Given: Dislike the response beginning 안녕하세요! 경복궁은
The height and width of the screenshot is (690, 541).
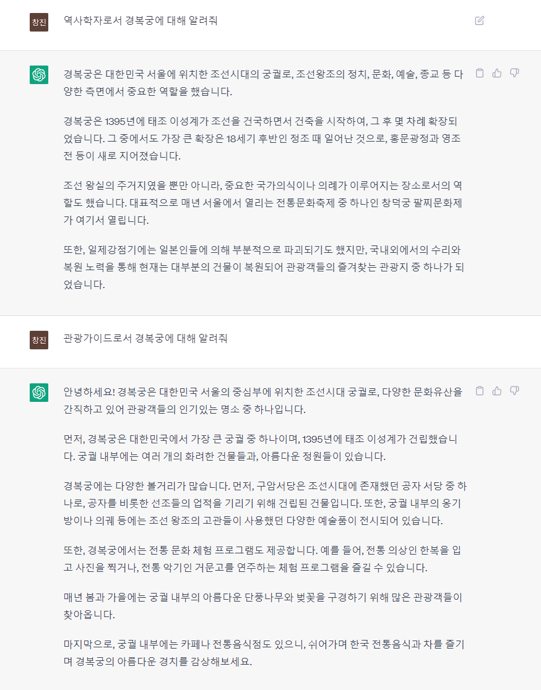Looking at the screenshot, I should click(514, 391).
